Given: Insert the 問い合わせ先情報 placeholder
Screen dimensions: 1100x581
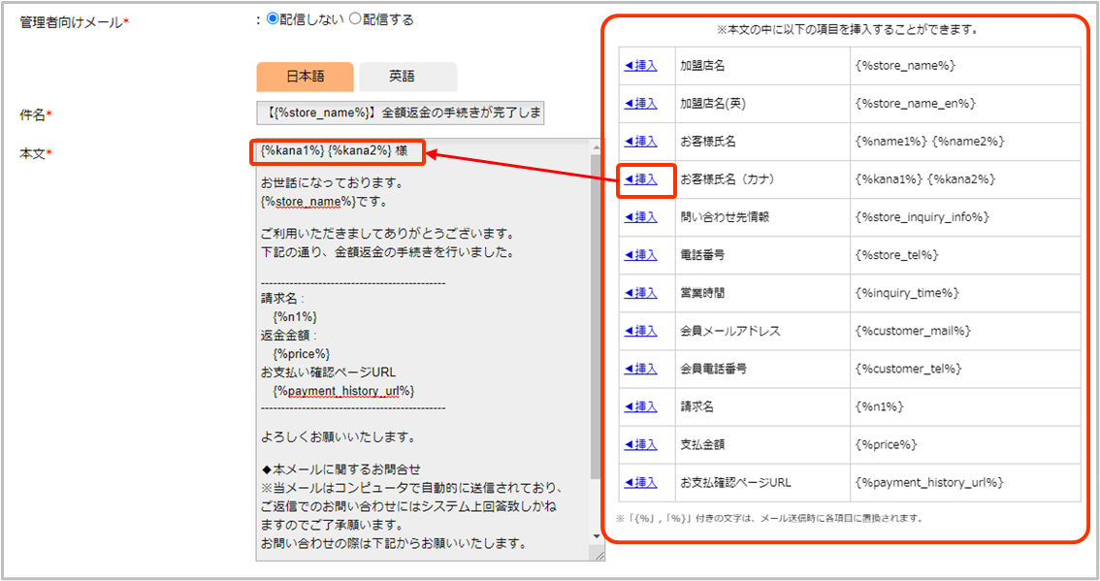Looking at the screenshot, I should pyautogui.click(x=640, y=217).
